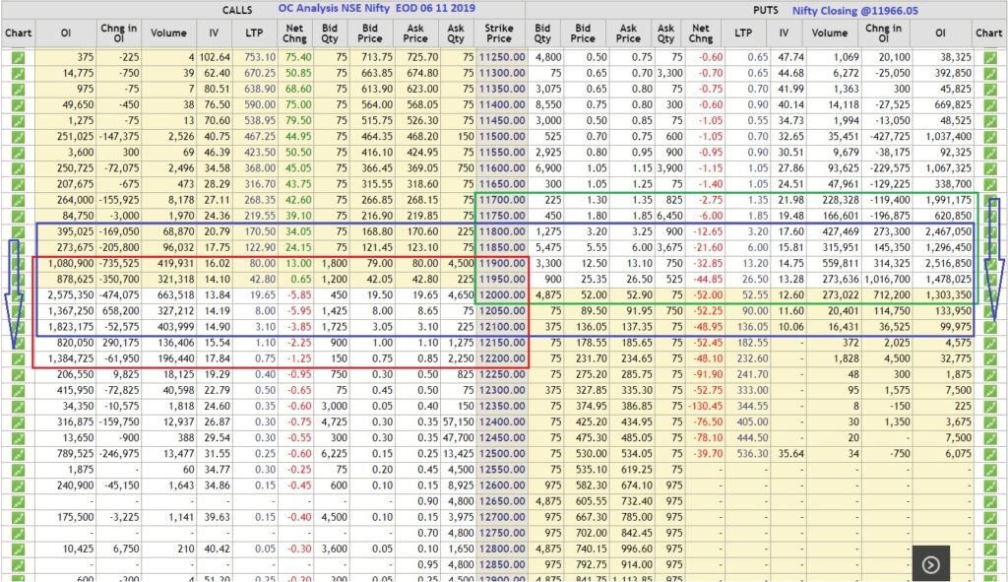This screenshot has width=1008, height=582.
Task: View puts chart for 12200.00 strike row
Action: (x=989, y=358)
